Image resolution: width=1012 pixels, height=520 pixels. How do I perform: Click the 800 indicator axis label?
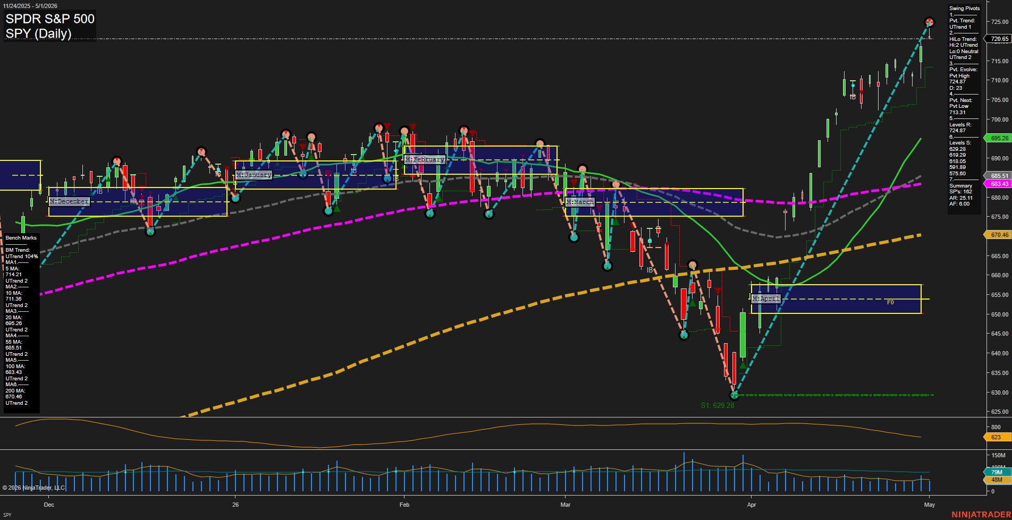[x=996, y=427]
